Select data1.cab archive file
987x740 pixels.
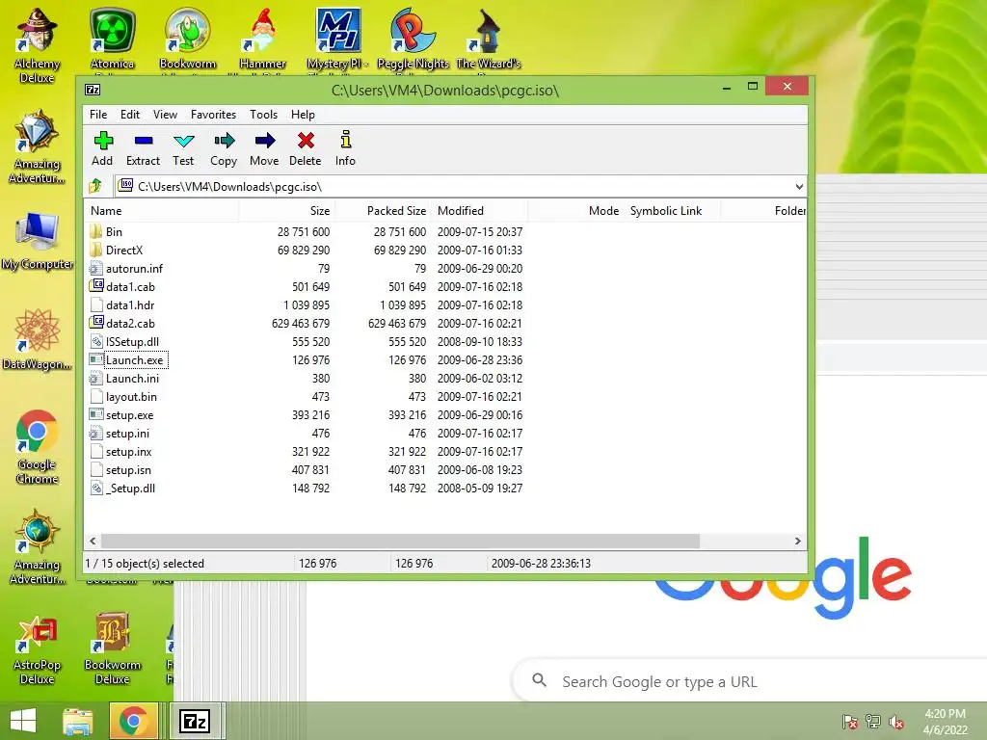(130, 287)
